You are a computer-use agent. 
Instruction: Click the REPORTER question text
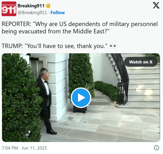[80, 28]
